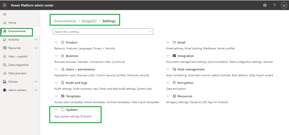
Task: Open help question mark icon
Action: (274, 5)
